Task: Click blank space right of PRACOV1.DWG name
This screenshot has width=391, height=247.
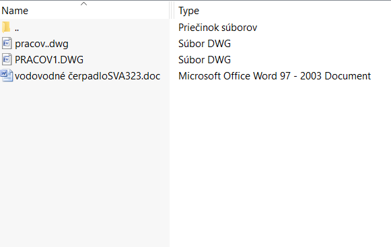Action: pos(126,60)
